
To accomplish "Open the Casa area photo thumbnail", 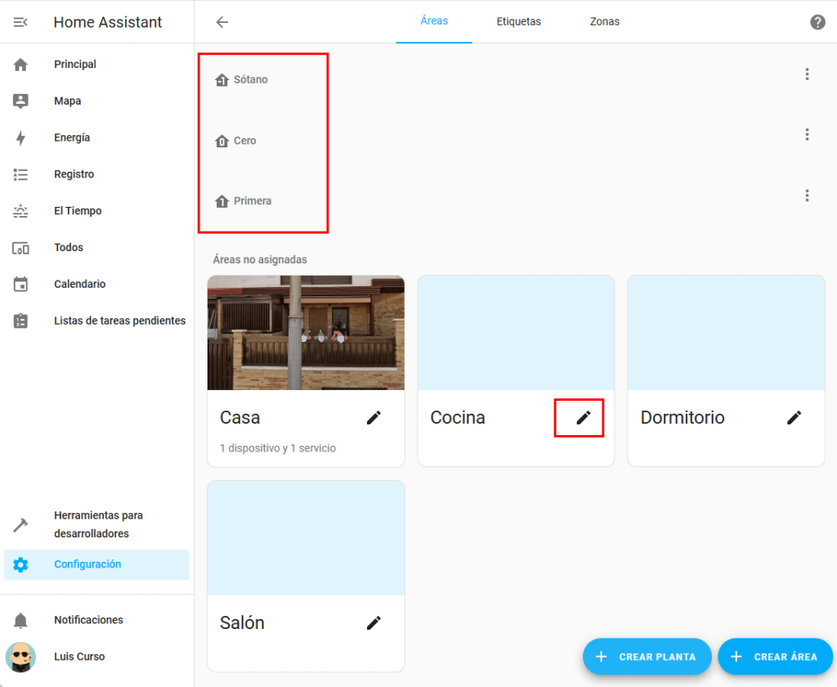I will tap(306, 332).
